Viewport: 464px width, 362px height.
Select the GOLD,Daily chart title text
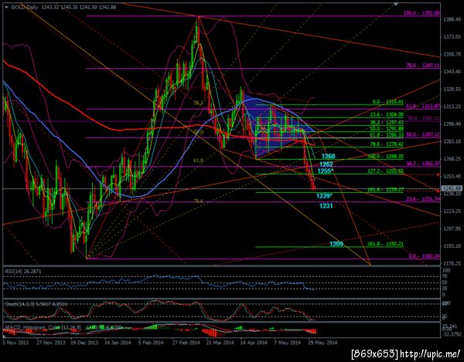(25, 8)
